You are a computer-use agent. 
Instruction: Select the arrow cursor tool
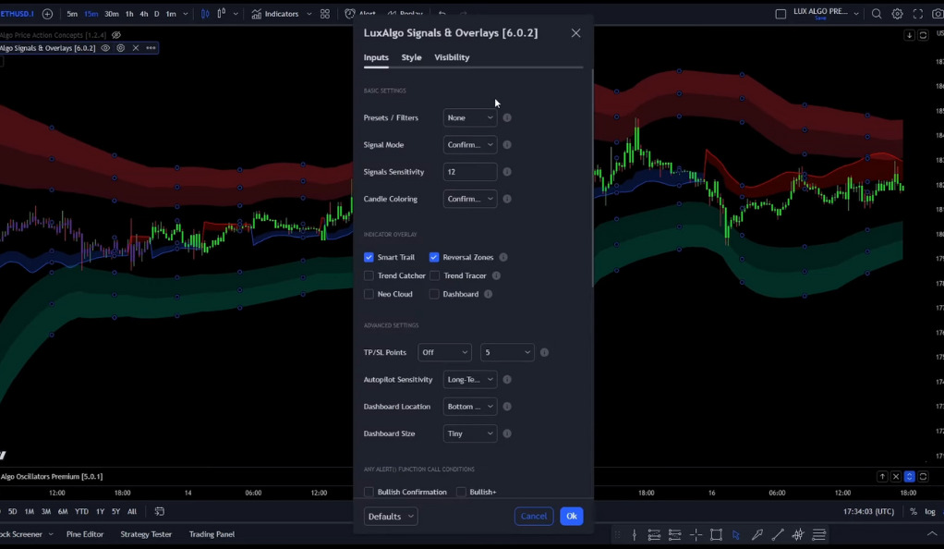coord(735,534)
